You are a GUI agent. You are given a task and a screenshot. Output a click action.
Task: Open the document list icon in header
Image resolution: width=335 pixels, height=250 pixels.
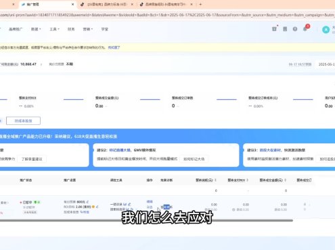pyautogui.click(x=285, y=29)
